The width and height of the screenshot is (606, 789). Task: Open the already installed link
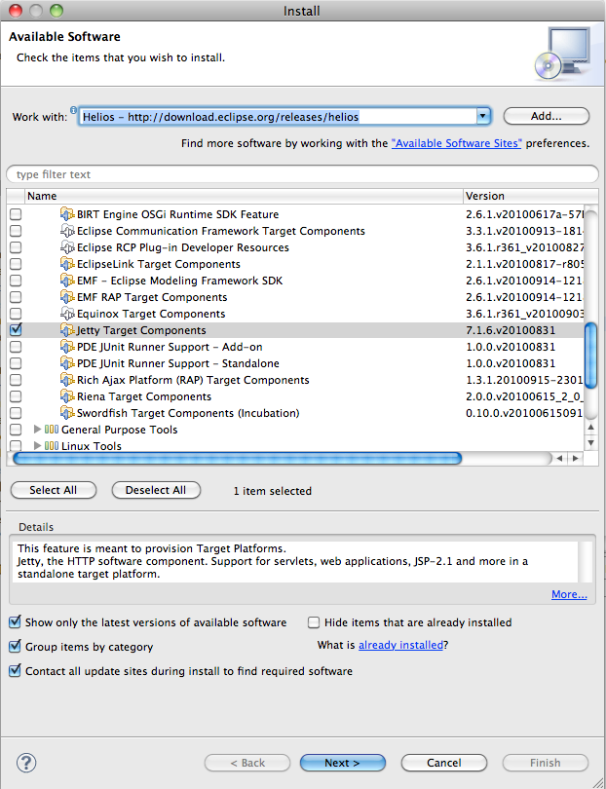coord(400,645)
